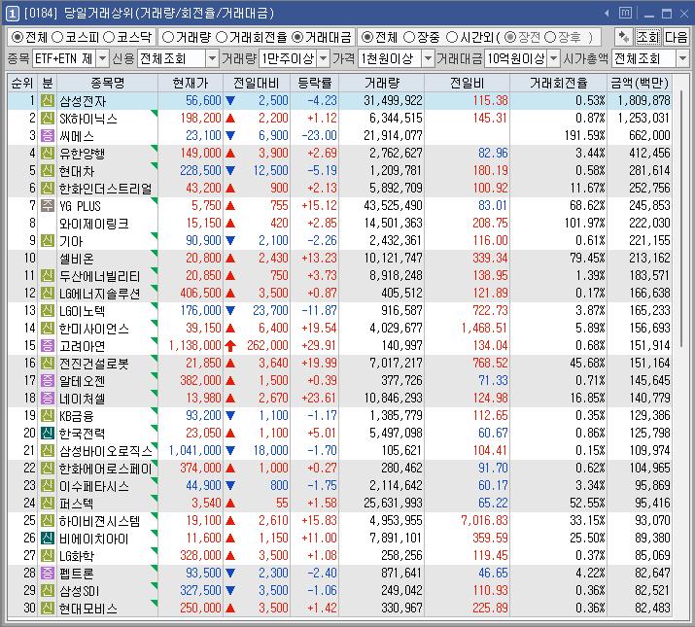Click the left arrow icon in title bar

[x=607, y=14]
